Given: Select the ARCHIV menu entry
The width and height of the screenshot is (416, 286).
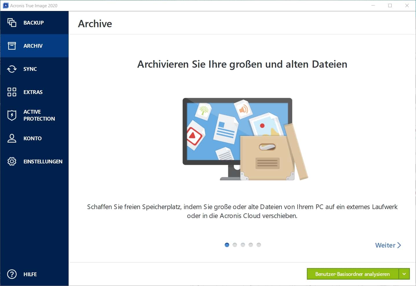Looking at the screenshot, I should tap(33, 46).
